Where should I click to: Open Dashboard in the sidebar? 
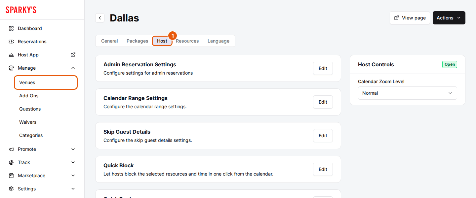(x=42, y=28)
